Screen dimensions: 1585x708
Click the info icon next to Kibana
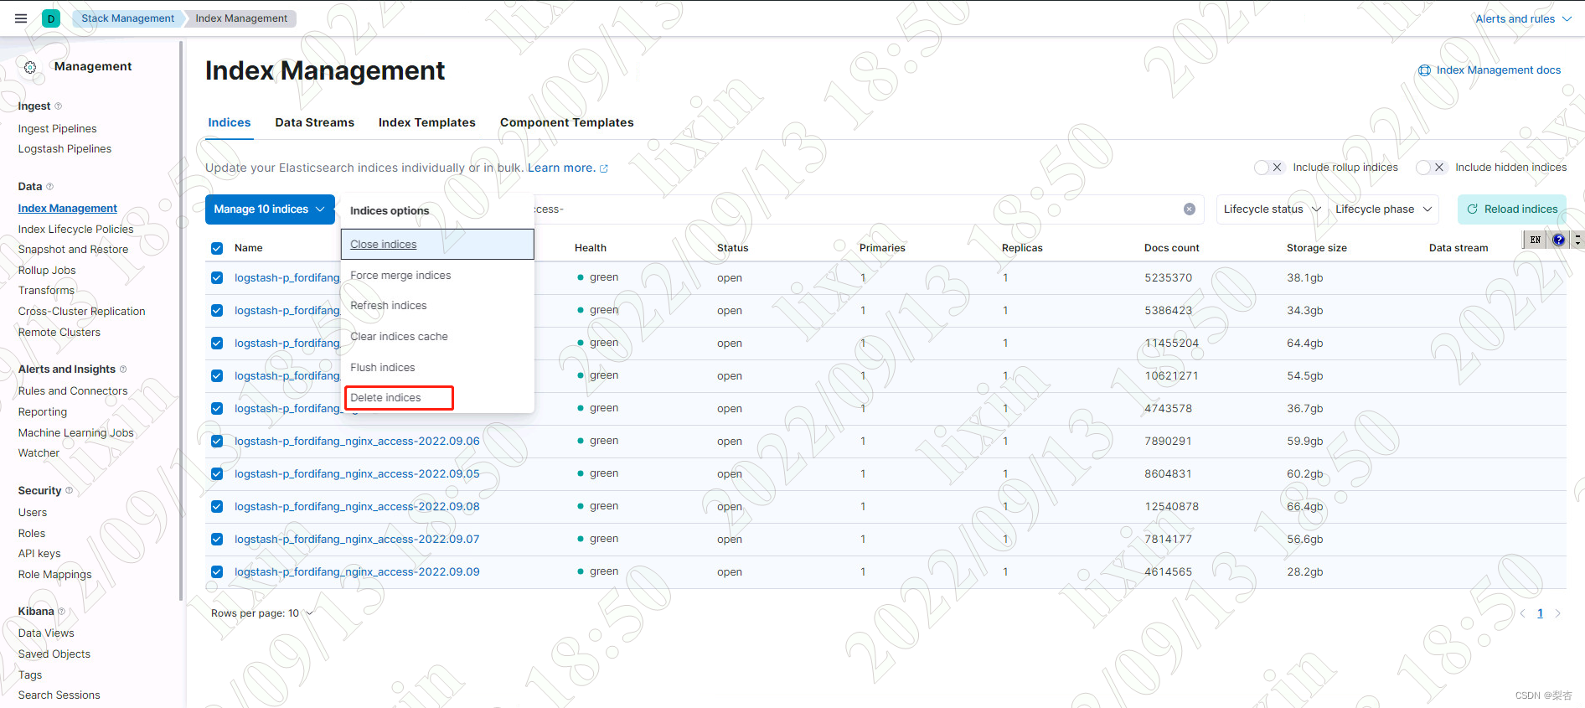[x=61, y=612]
